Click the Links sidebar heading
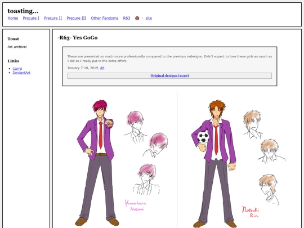Screen dimensions: 304x228 point(14,61)
